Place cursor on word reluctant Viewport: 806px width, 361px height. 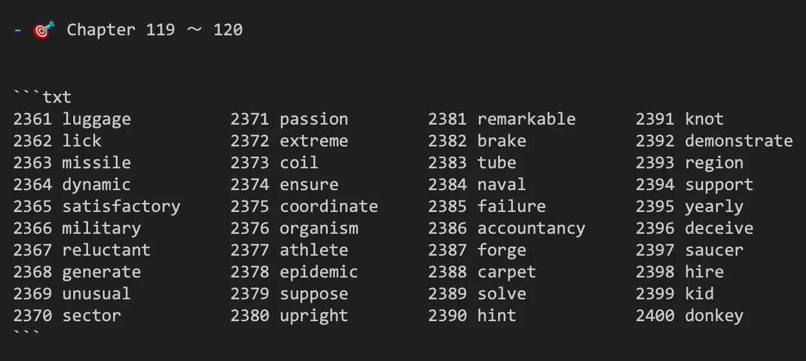click(106, 250)
